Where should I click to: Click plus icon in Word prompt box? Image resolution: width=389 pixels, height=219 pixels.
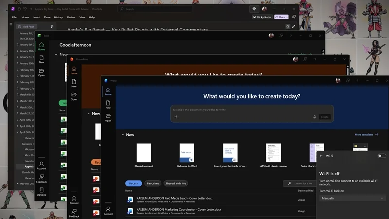click(x=176, y=117)
